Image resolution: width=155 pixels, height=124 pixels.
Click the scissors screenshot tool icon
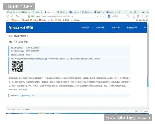coord(138,17)
